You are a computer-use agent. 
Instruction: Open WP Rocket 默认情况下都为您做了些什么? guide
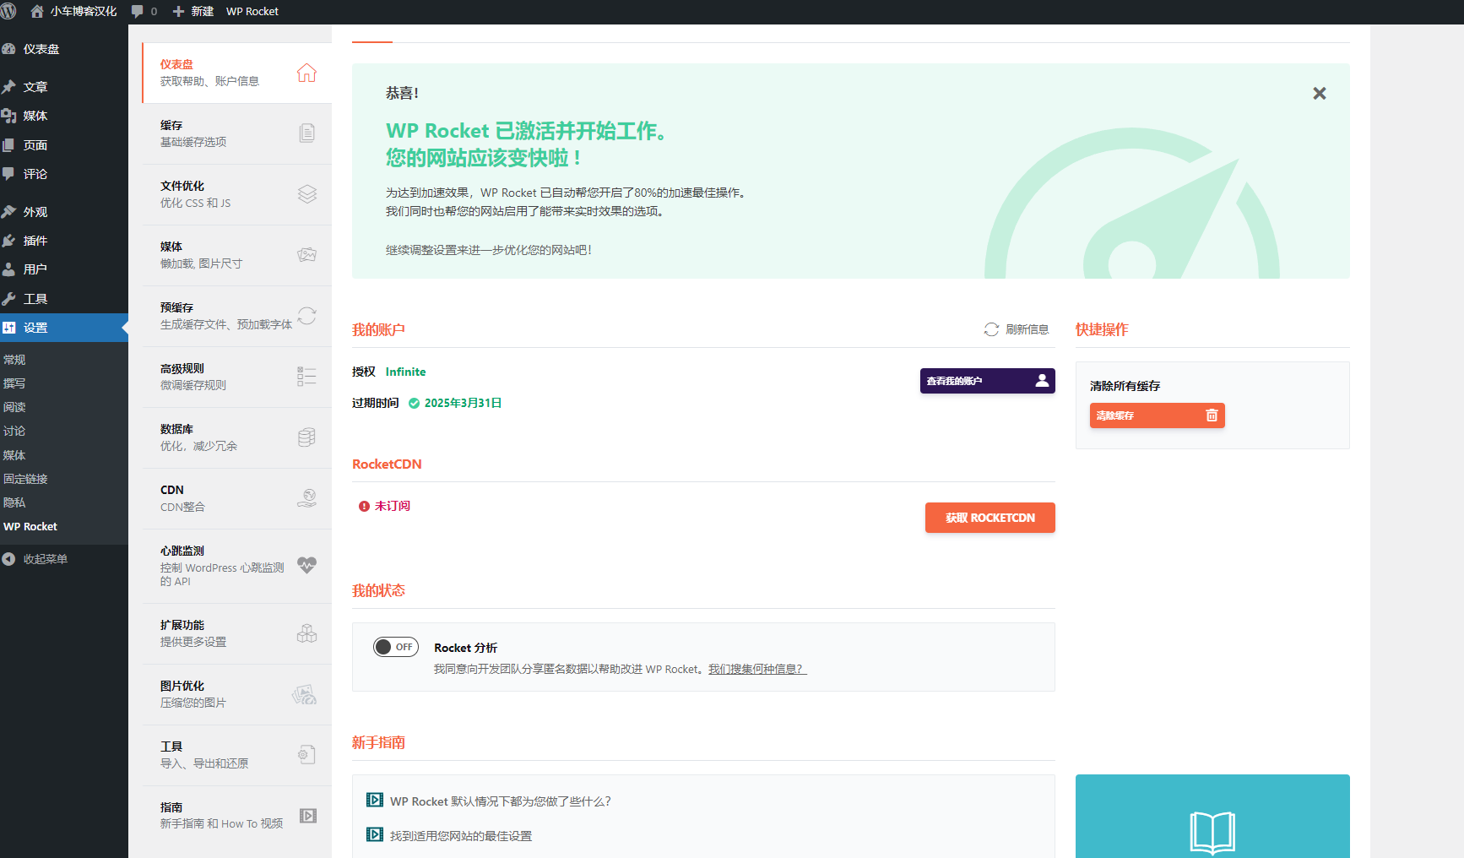[x=500, y=801]
